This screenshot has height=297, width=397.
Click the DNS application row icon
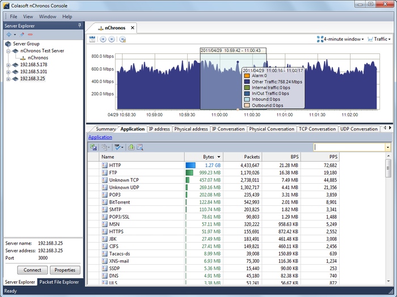click(104, 276)
